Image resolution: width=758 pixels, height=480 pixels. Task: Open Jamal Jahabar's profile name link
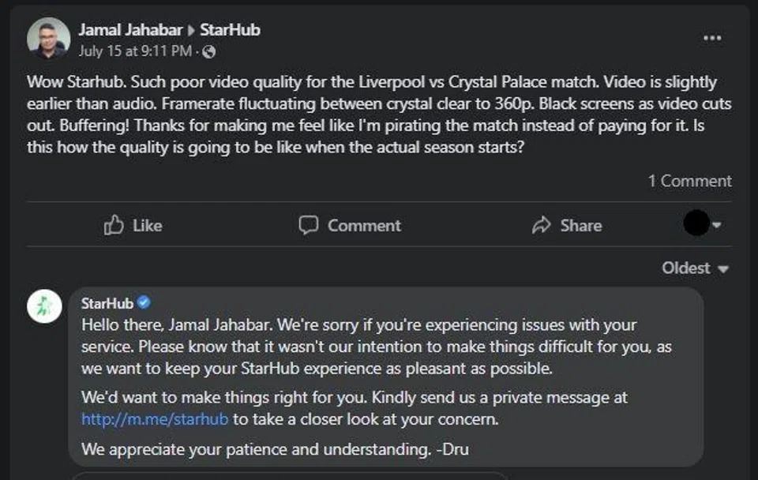[129, 30]
